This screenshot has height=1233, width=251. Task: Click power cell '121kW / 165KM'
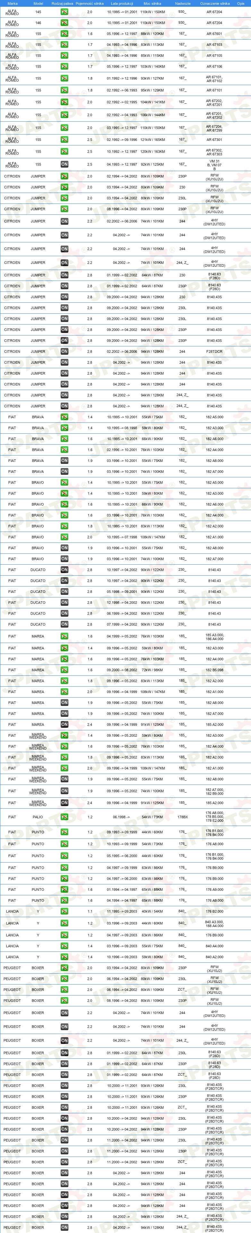tap(152, 140)
